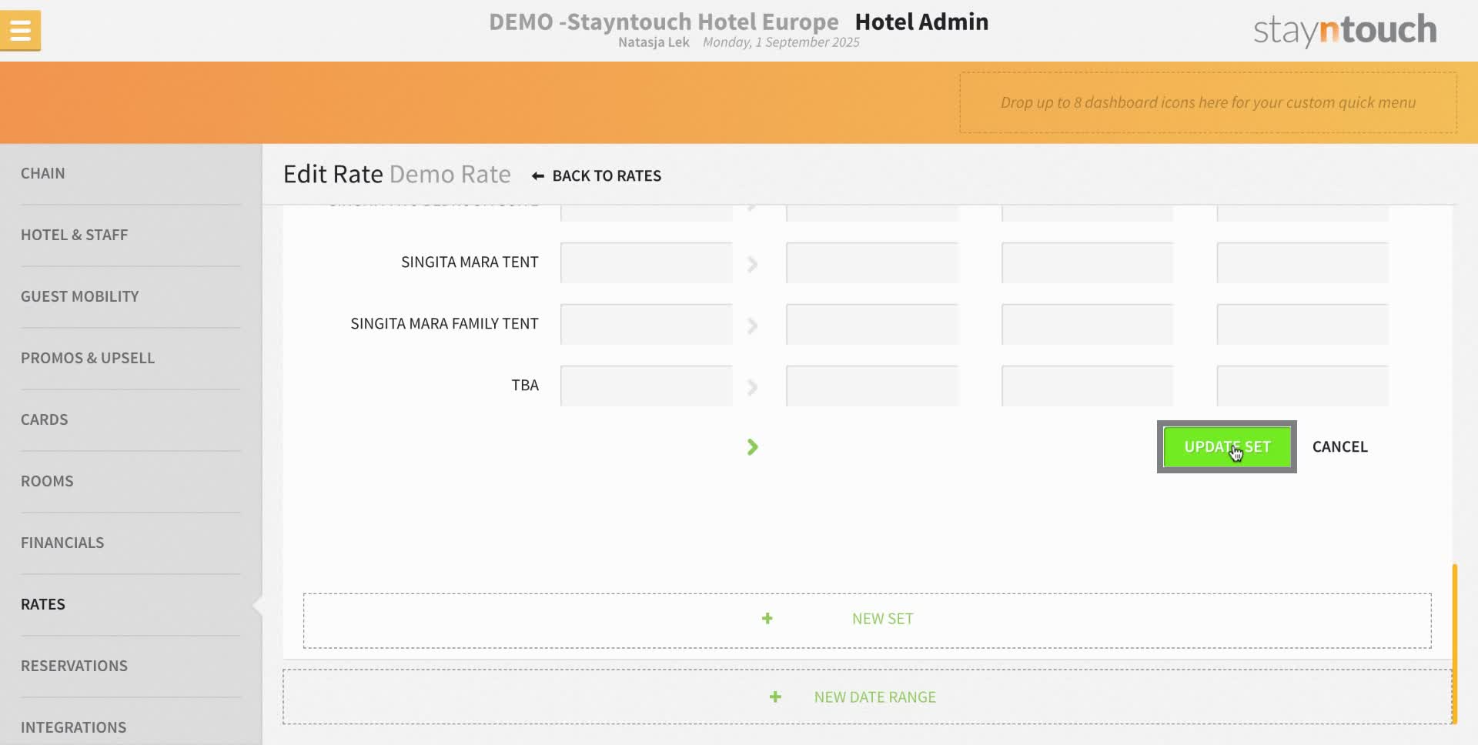Click the user name Natasja Lek

[654, 42]
